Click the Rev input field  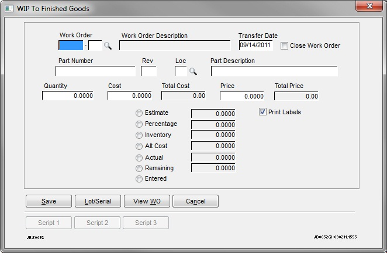pyautogui.click(x=148, y=71)
